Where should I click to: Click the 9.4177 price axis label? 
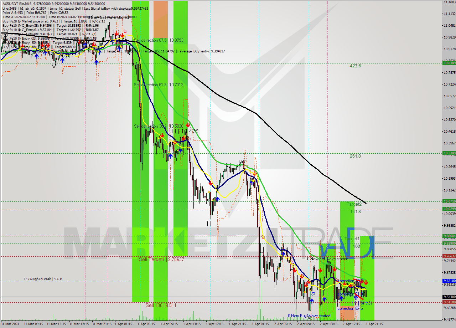click(x=450, y=319)
